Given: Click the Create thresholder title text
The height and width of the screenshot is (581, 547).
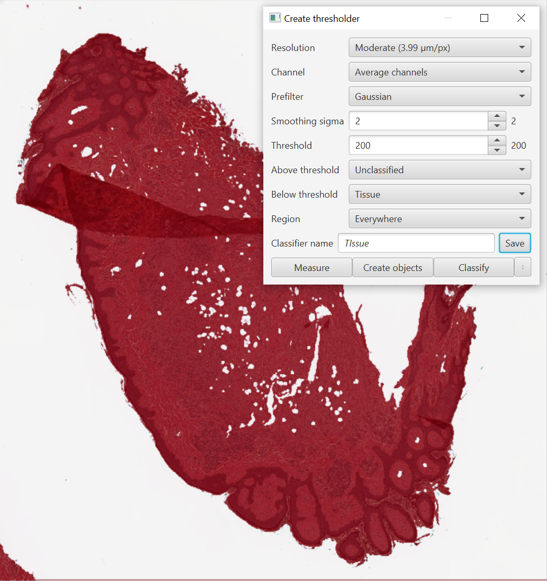Looking at the screenshot, I should click(x=322, y=19).
